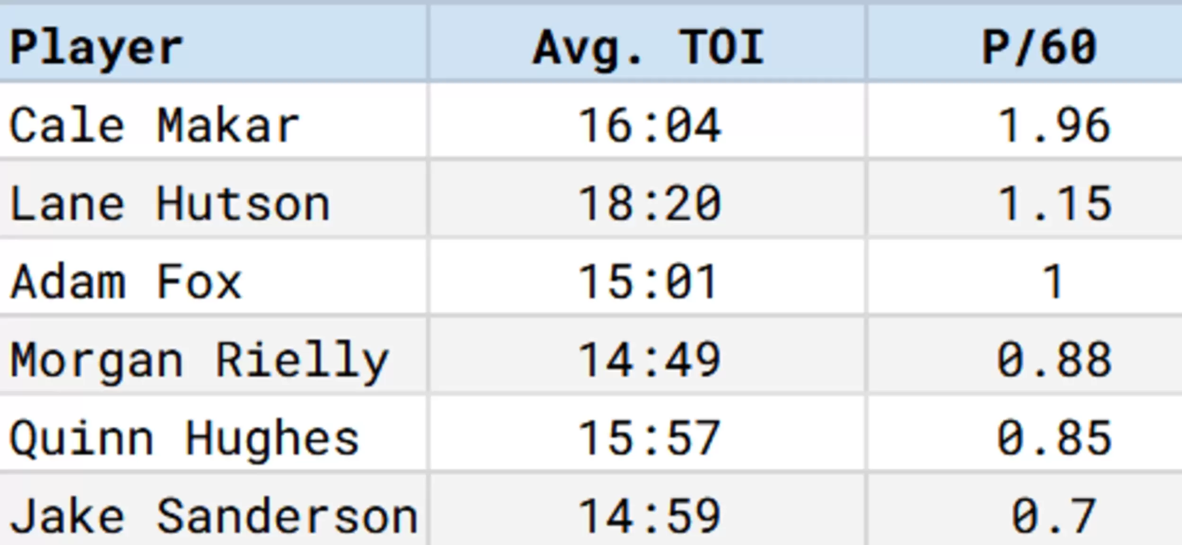The height and width of the screenshot is (545, 1182).
Task: Select the Jake Sanderson name cell
Action: (x=214, y=509)
